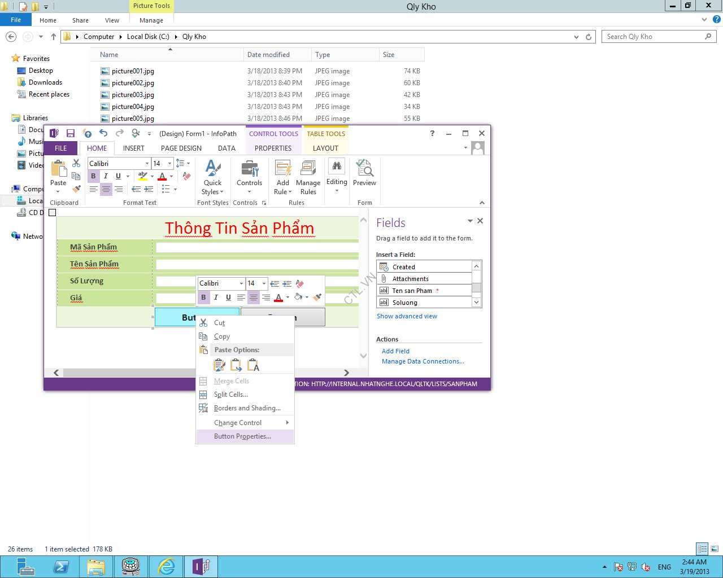Click the Internet Explorer icon on the taskbar
Screen dimensions: 723x578
click(x=166, y=566)
